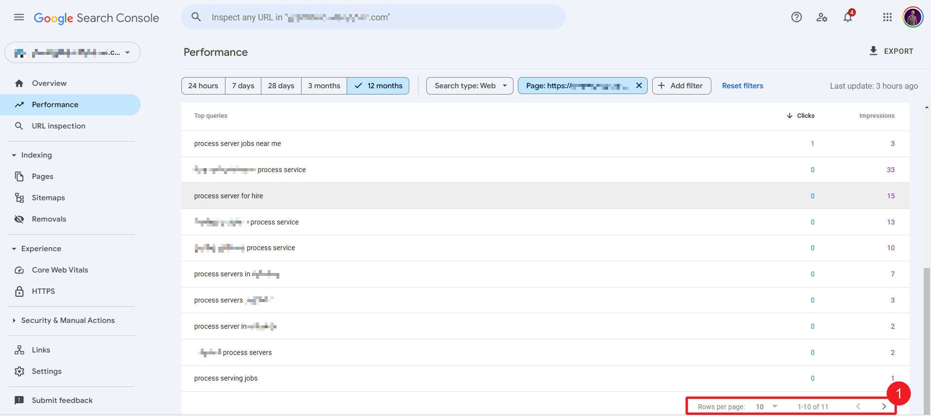Open Pages report in sidebar
The image size is (931, 416).
click(70, 176)
